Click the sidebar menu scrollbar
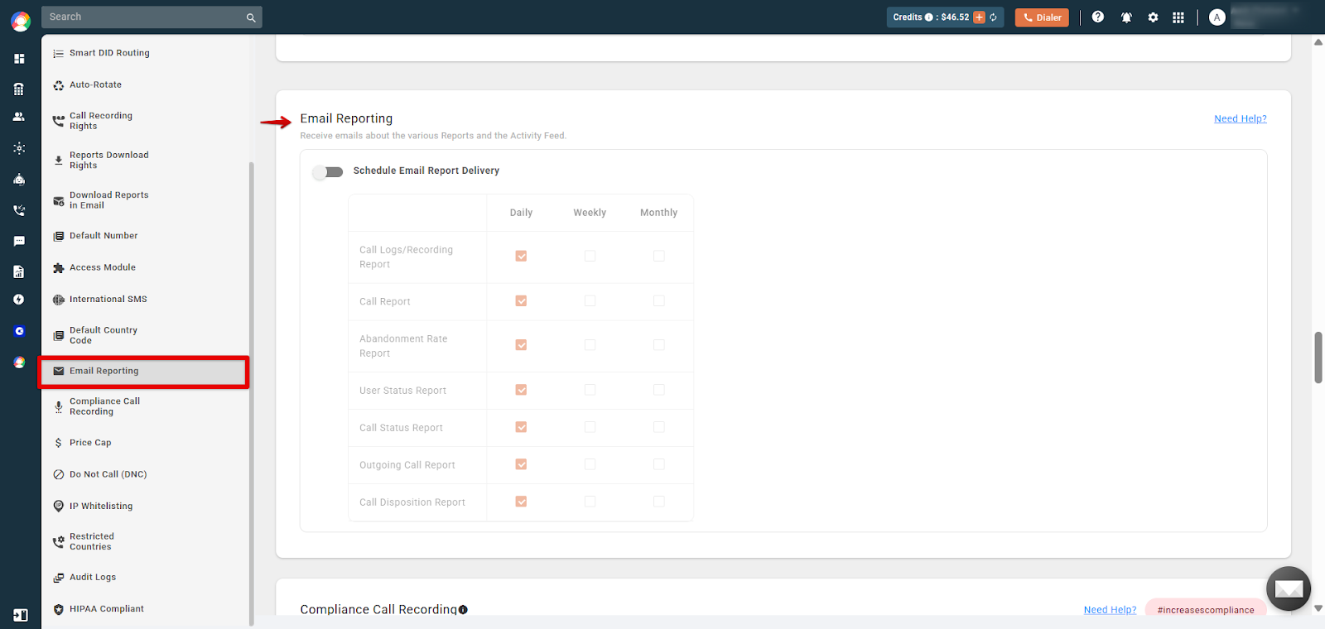Screen dimensions: 1325x629 pos(251,393)
